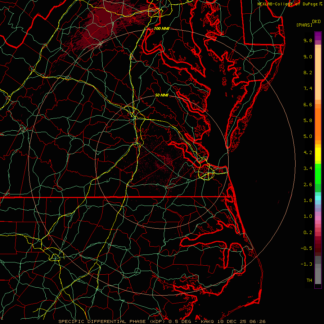Click the 2.6 scale value
The image size is (324, 324).
click(x=308, y=185)
